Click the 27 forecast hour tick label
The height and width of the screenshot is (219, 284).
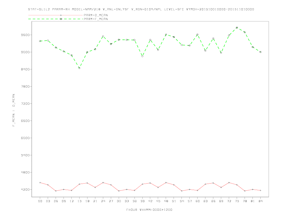111,201
